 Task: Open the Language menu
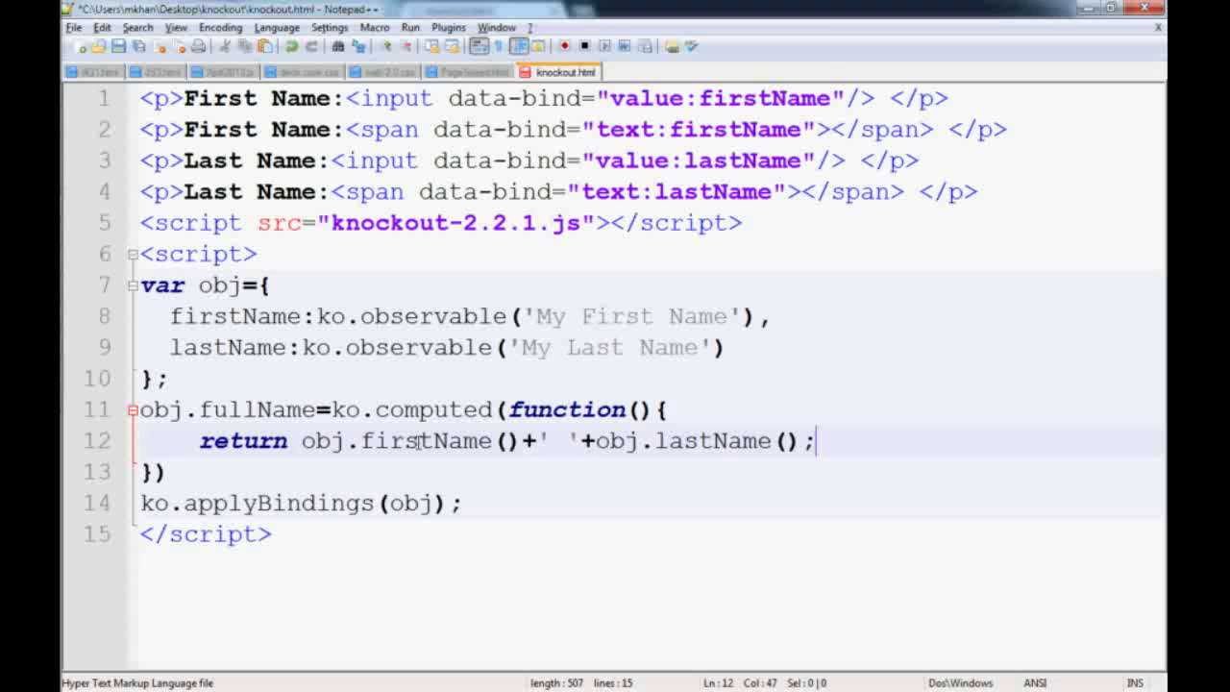click(277, 28)
